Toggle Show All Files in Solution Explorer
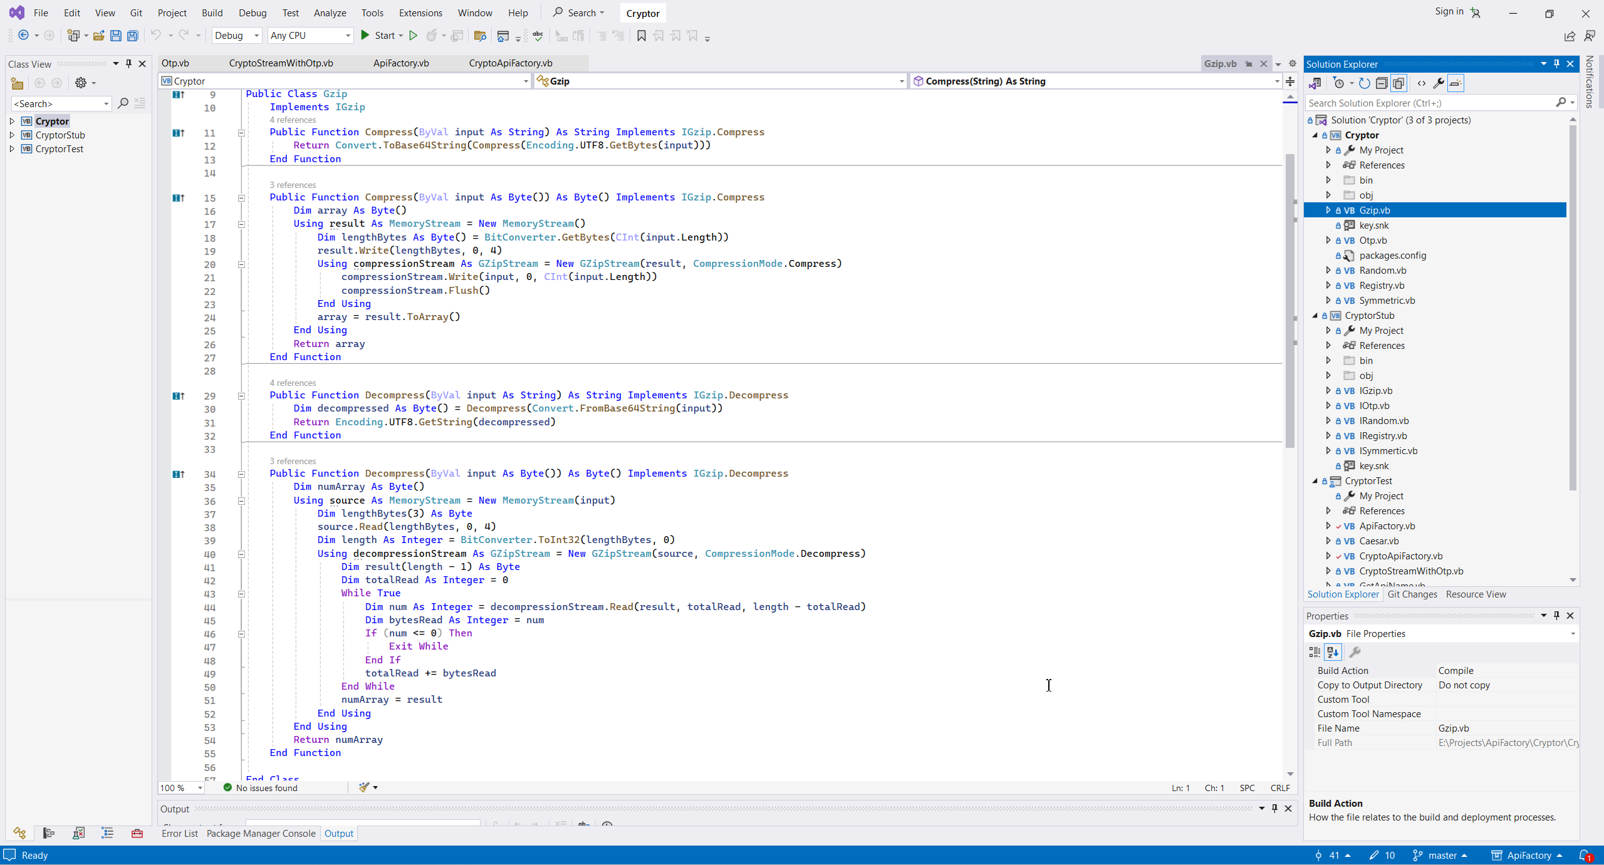This screenshot has height=865, width=1604. point(1398,83)
